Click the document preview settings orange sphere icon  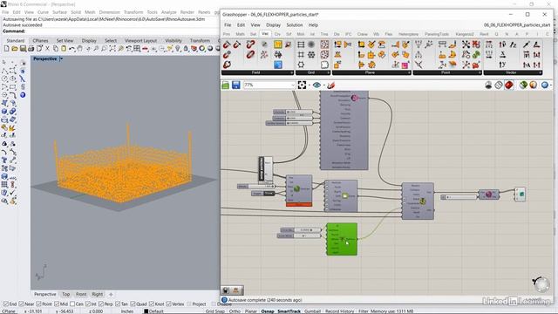[x=533, y=85]
